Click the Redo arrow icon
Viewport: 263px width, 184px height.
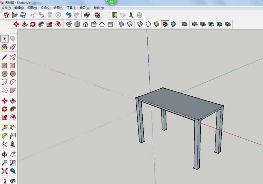pyautogui.click(x=77, y=15)
